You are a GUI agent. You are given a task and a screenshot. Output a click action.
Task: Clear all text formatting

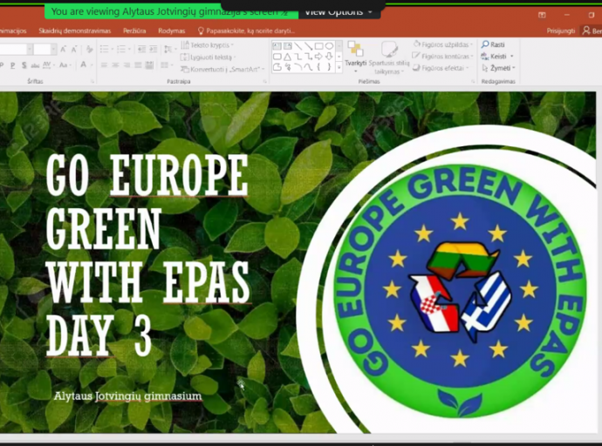pyautogui.click(x=90, y=49)
